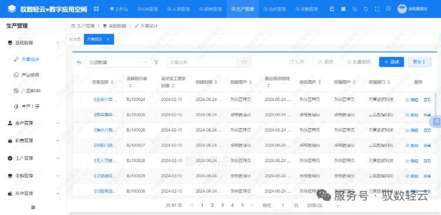Click 查看 link in BJ100025 row
Screen dimensions: 441x215
click(427, 115)
